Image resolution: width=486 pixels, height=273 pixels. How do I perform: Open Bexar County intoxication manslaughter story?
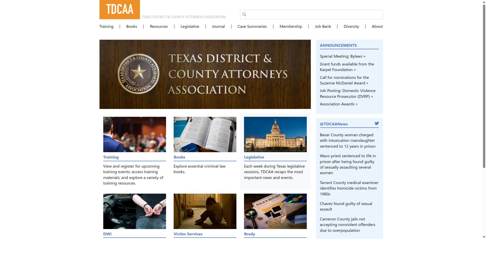tap(348, 141)
